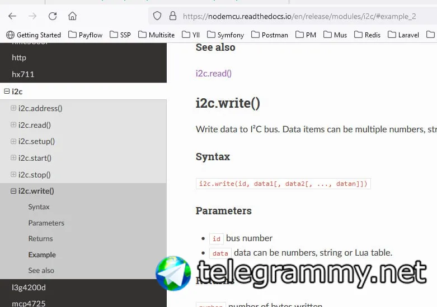437x307 pixels.
Task: Open the Postman bookmark folder
Action: 270,35
